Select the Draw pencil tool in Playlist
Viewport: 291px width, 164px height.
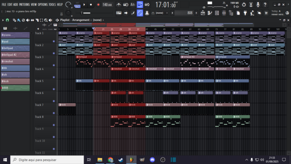point(14,20)
